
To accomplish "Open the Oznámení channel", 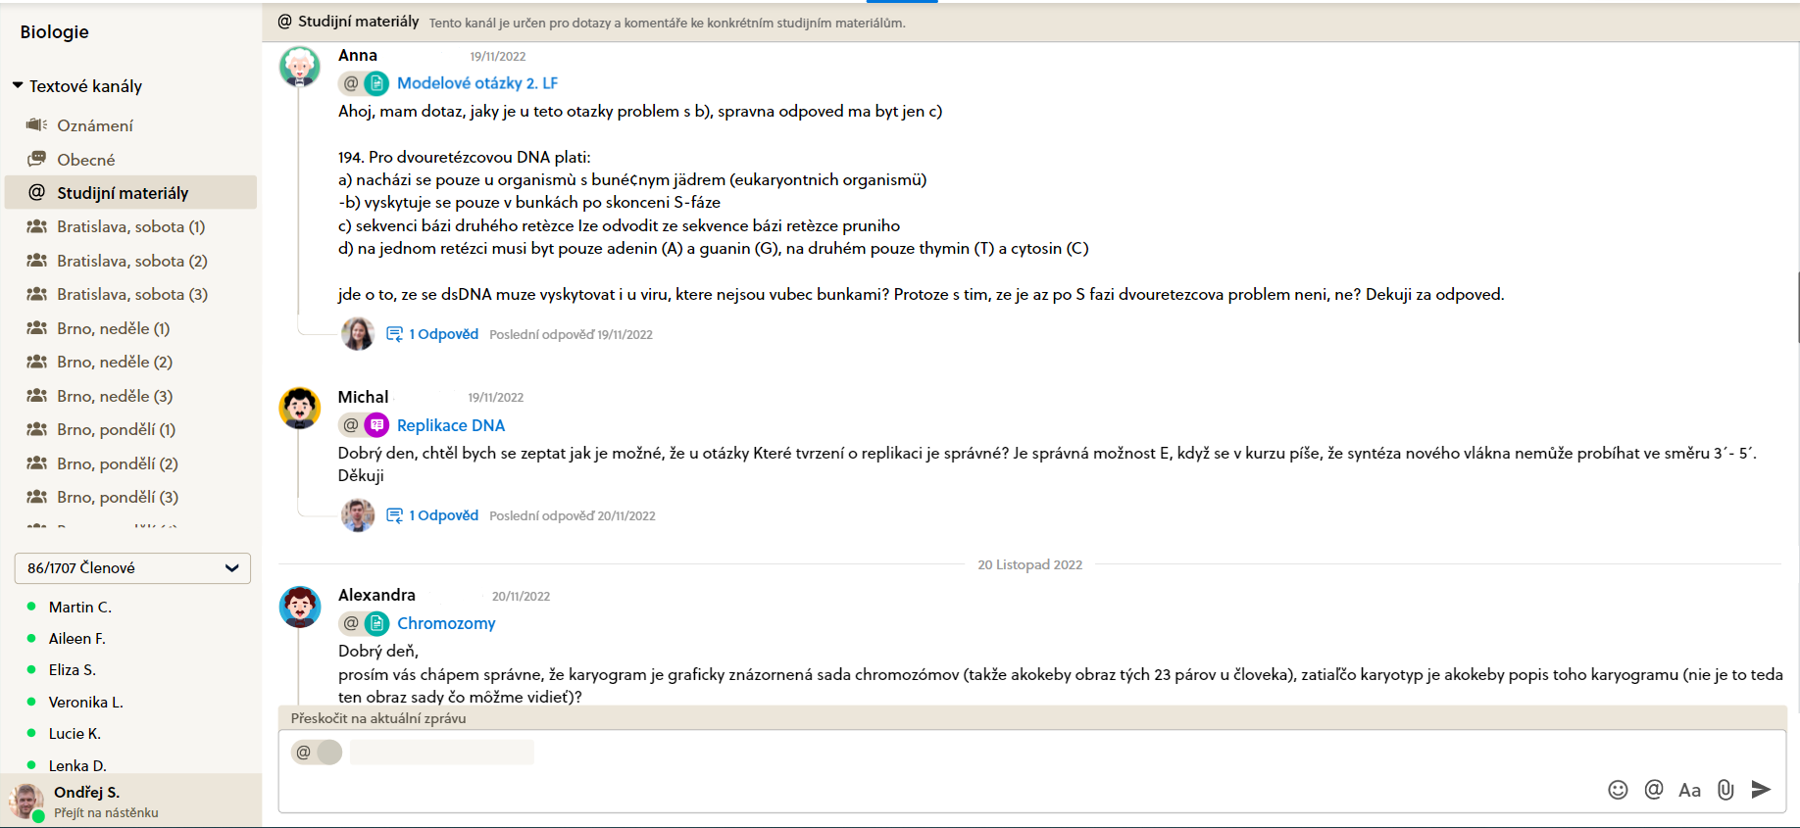I will (x=94, y=125).
